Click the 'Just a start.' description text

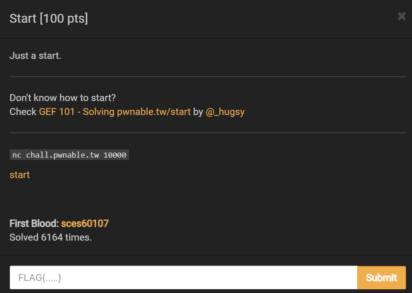[35, 56]
